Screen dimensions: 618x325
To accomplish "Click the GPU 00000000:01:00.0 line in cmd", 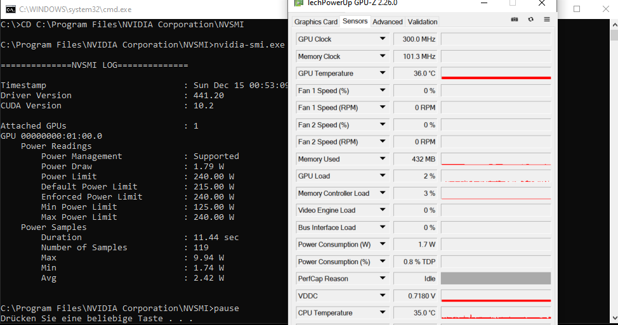I will pos(51,136).
